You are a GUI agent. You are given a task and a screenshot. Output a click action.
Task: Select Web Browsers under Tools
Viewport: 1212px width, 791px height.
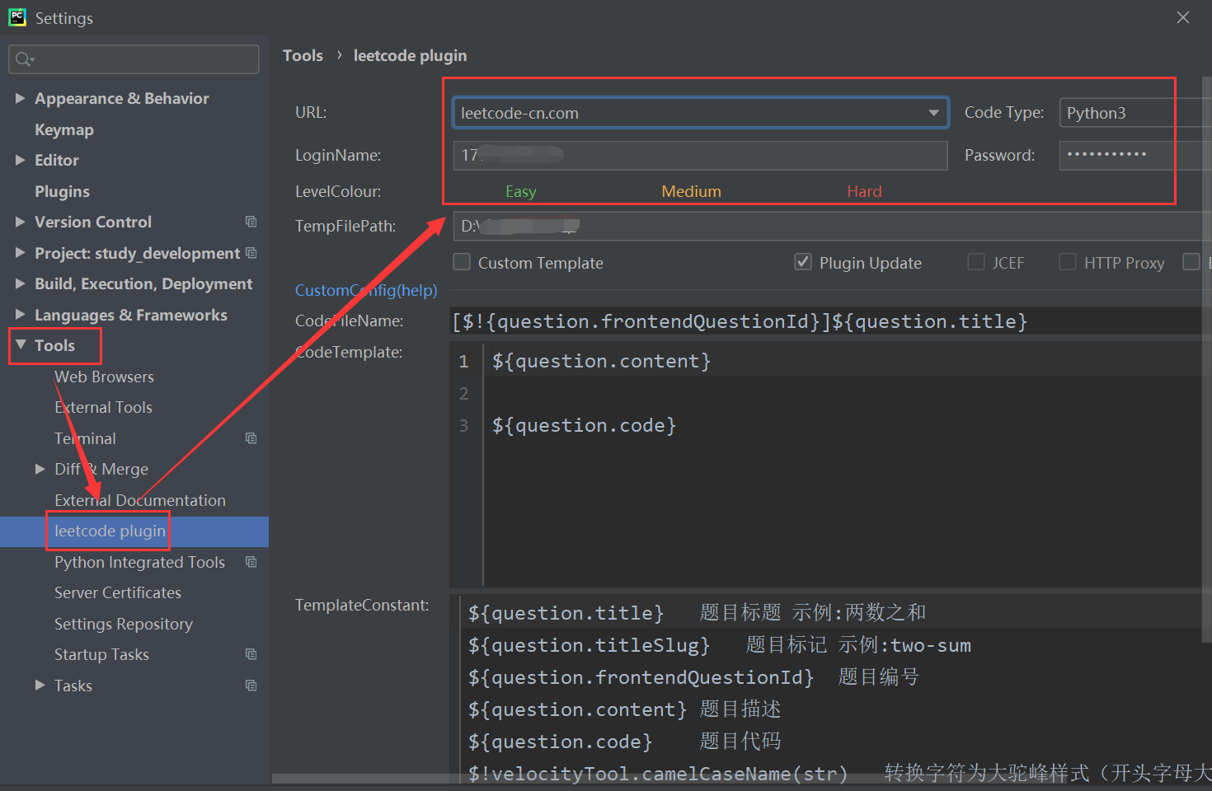pos(104,377)
